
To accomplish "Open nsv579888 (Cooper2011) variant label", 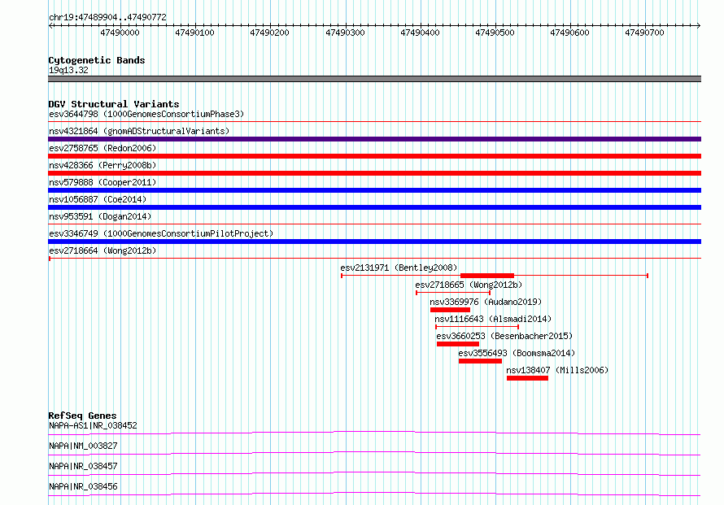I will click(x=102, y=182).
